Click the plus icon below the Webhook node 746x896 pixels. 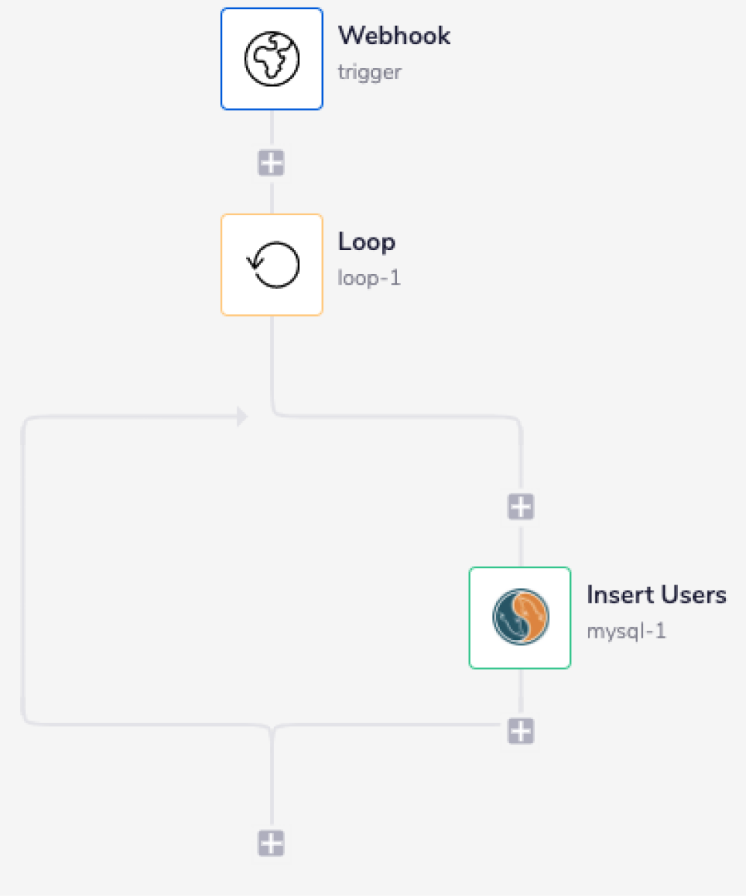click(272, 162)
